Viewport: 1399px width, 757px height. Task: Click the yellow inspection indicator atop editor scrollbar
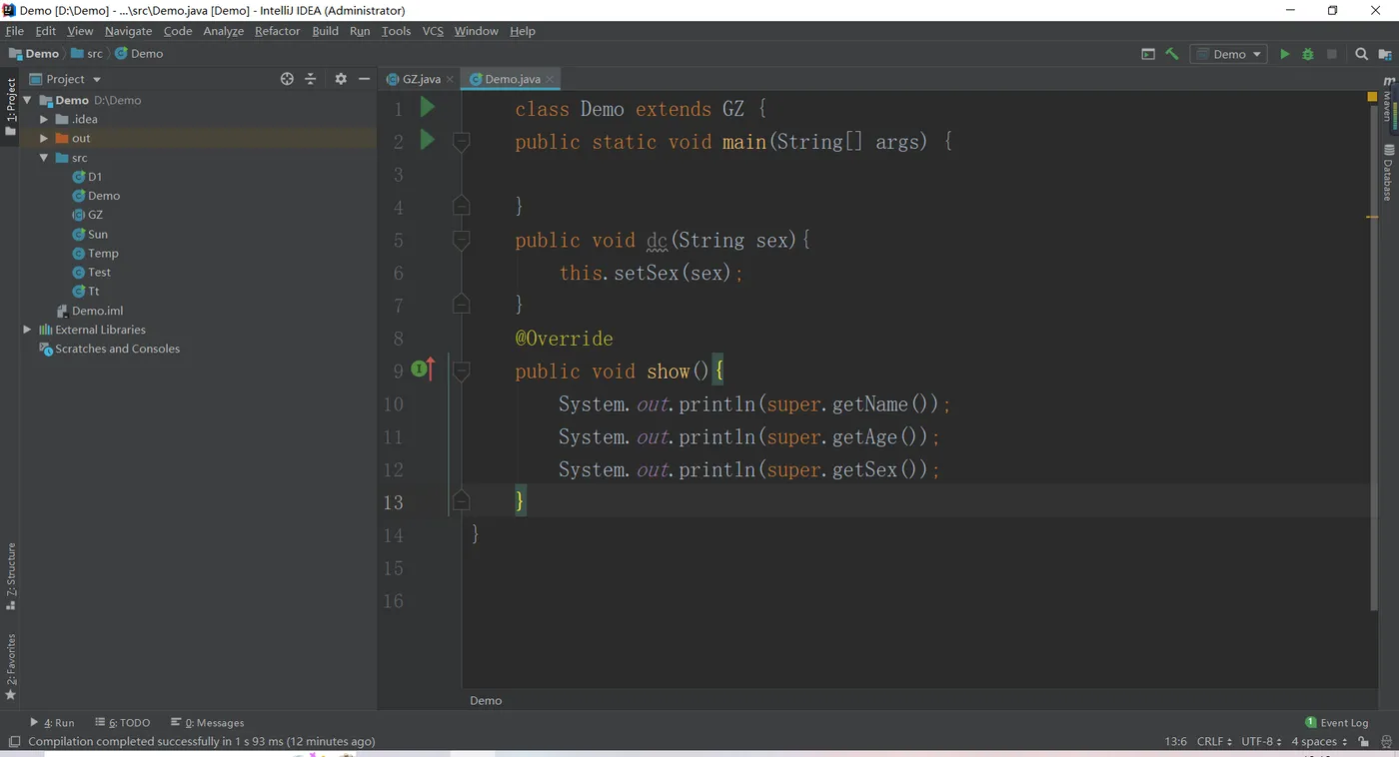pos(1372,97)
